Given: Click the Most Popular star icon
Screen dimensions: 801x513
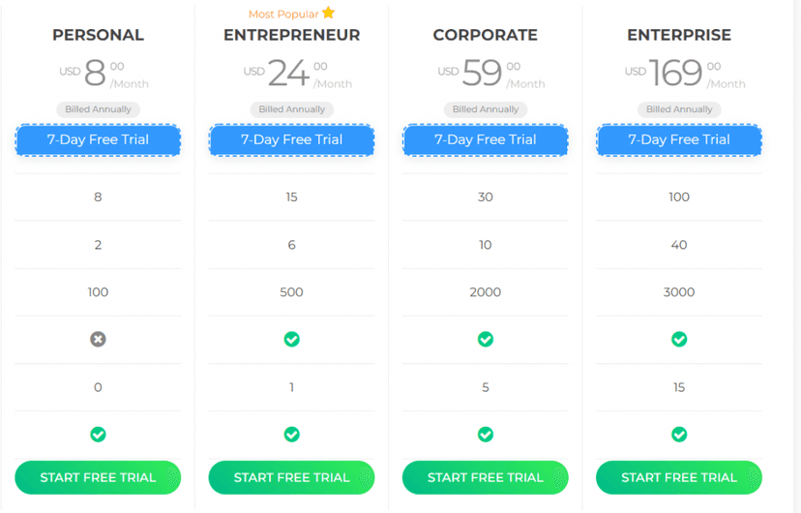Looking at the screenshot, I should (329, 13).
